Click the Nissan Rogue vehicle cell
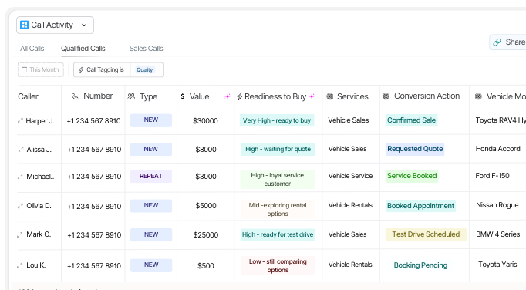Image resolution: width=526 pixels, height=290 pixels. (497, 205)
